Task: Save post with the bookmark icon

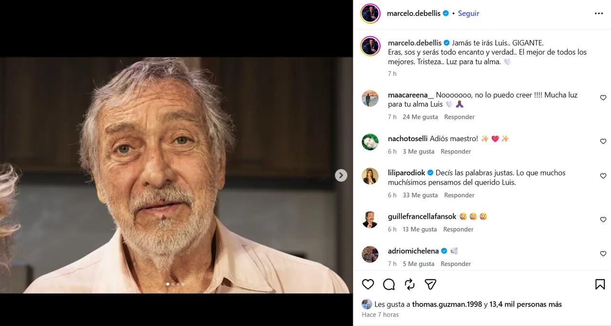Action: point(600,285)
